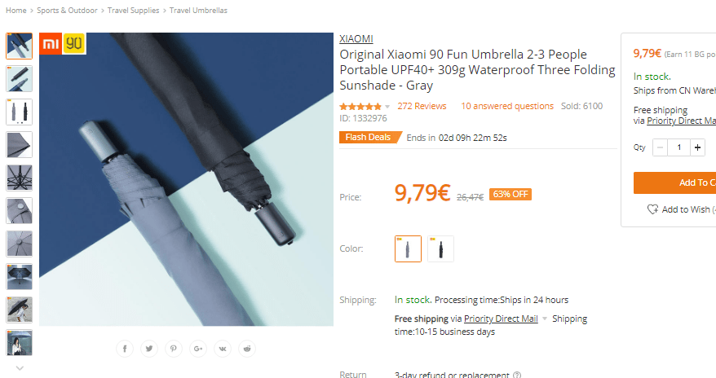Screen dimensions: 716x378
Task: Select the gray umbrella color option
Action: [x=408, y=249]
